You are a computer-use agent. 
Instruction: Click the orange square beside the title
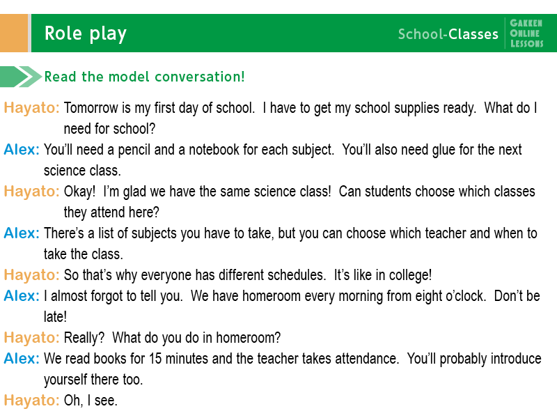(x=14, y=33)
